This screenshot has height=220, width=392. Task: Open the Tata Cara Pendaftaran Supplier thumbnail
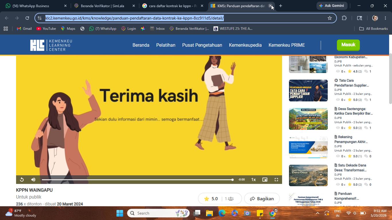pyautogui.click(x=308, y=91)
